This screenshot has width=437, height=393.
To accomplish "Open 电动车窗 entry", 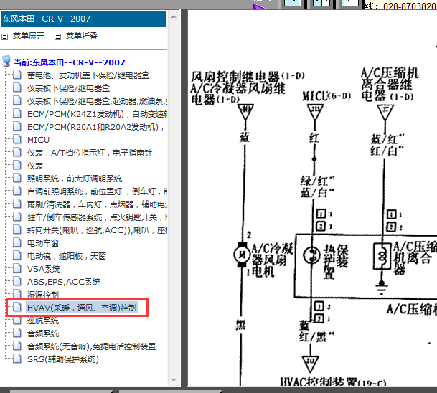I will click(42, 243).
